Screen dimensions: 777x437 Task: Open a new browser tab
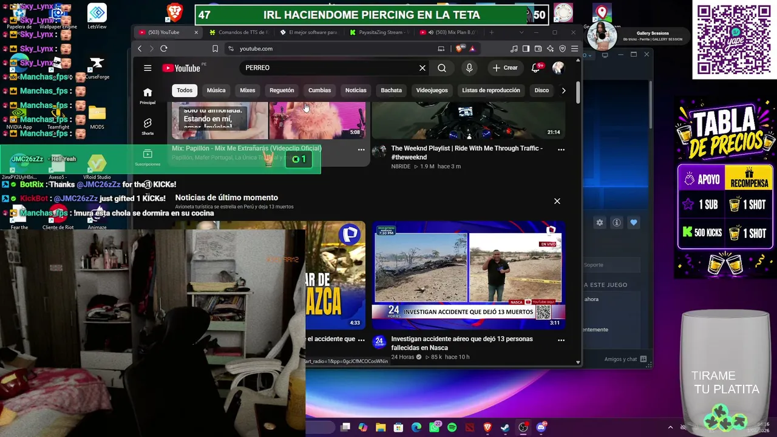point(492,32)
